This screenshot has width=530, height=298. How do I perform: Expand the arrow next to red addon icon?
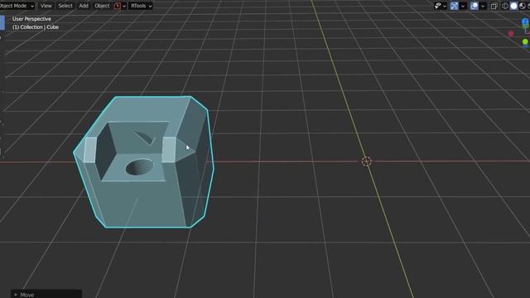124,6
